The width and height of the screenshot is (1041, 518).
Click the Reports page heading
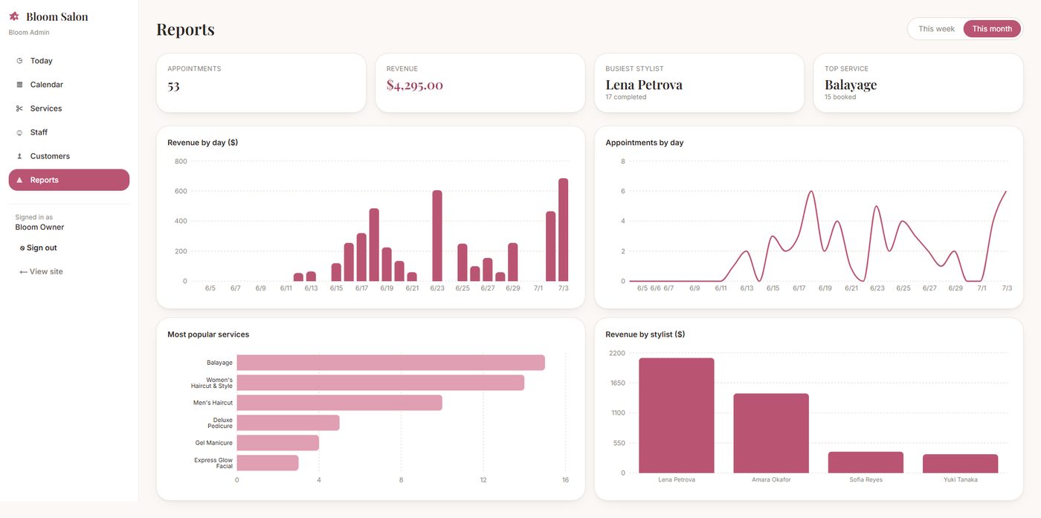coord(185,29)
